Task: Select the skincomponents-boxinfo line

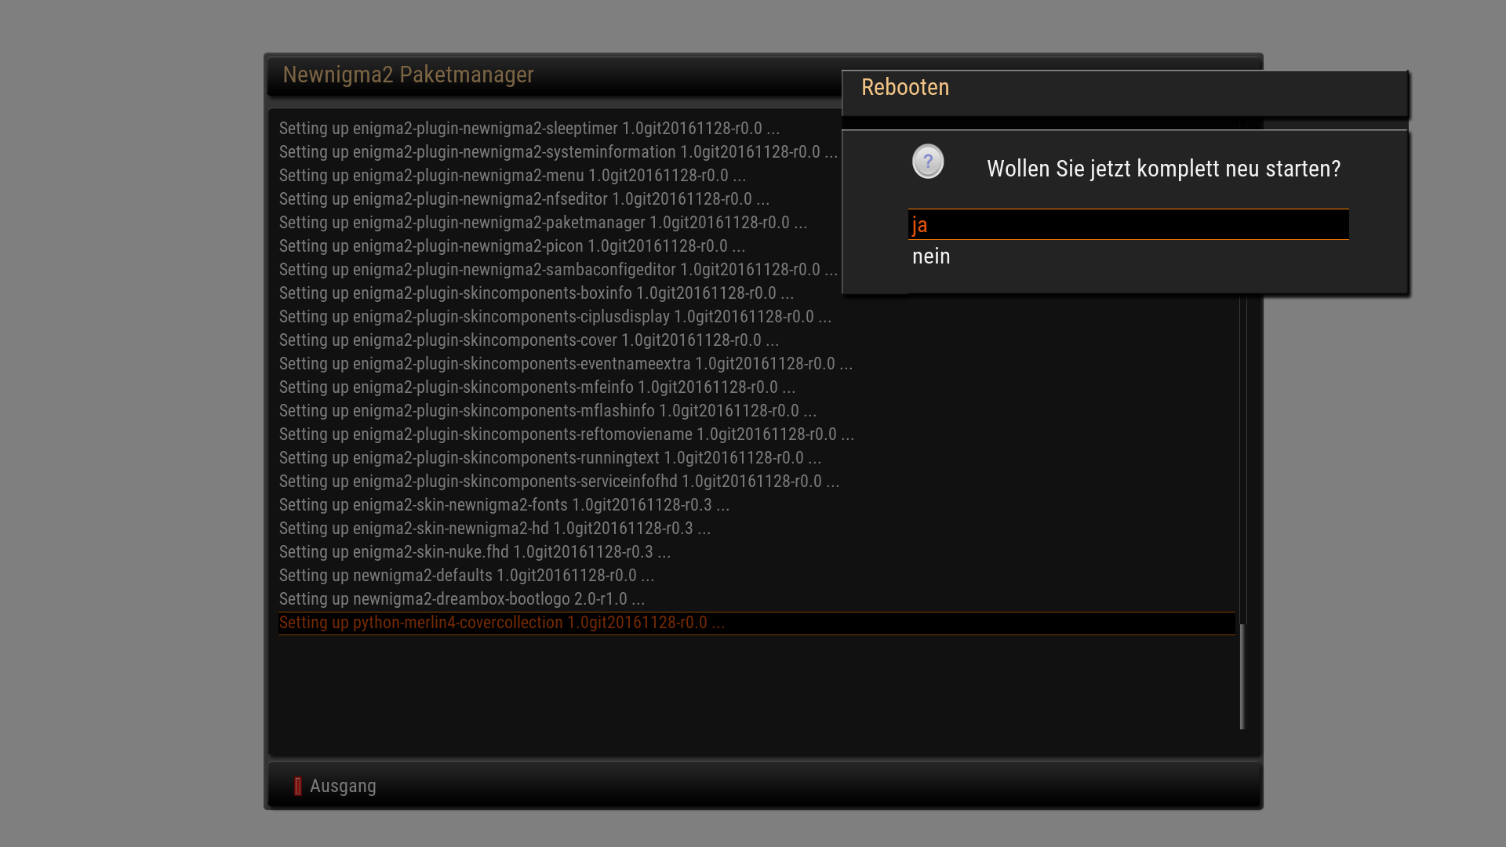Action: pyautogui.click(x=537, y=293)
